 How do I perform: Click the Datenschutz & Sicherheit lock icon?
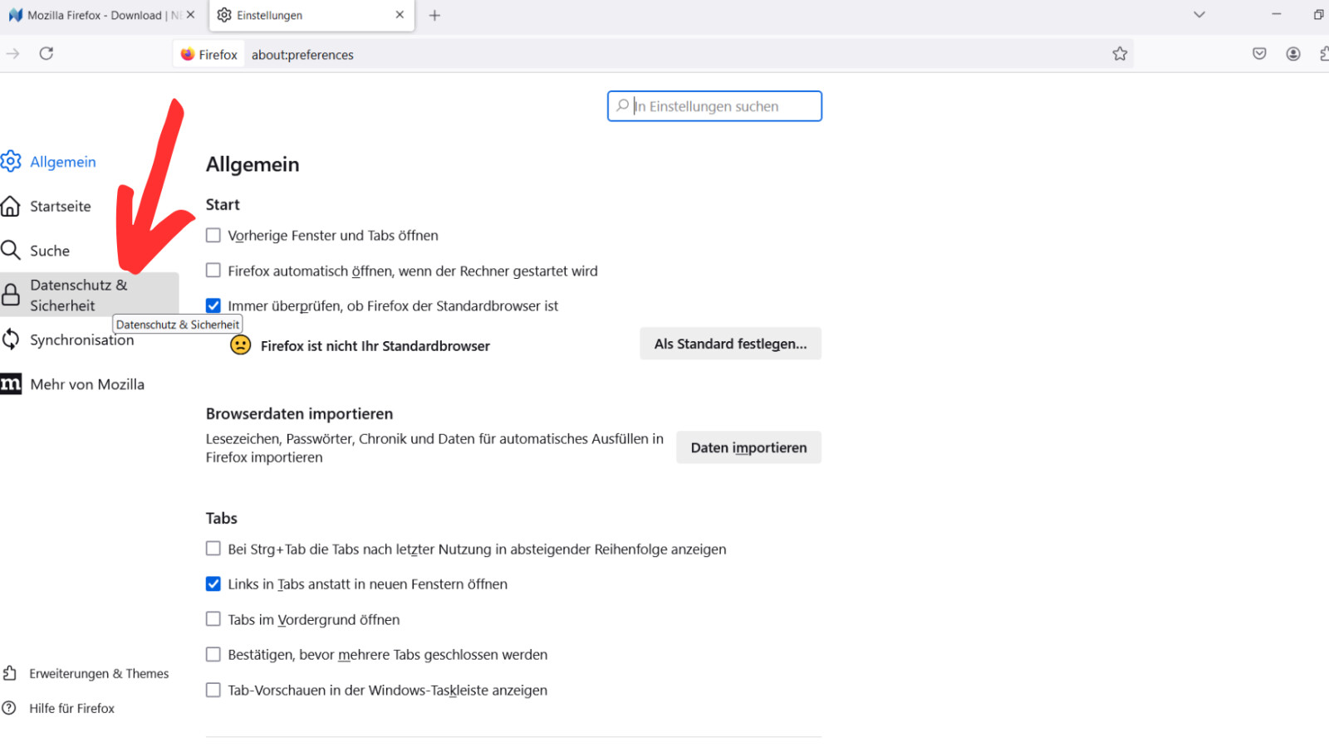click(x=11, y=295)
